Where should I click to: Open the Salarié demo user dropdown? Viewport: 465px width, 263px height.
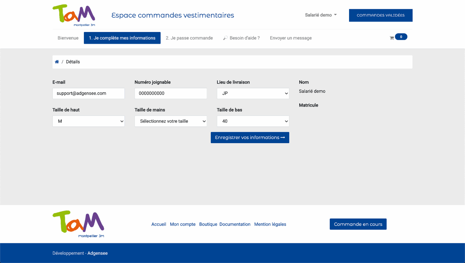(x=321, y=15)
